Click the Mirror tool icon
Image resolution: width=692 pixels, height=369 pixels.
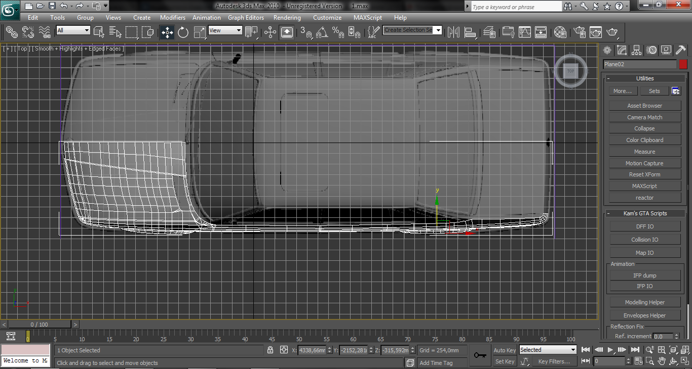453,32
